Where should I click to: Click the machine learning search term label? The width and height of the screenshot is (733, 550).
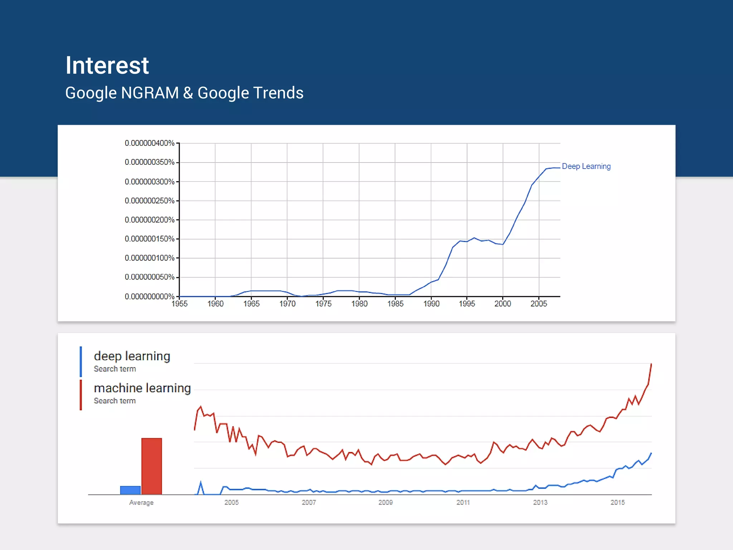[142, 388]
